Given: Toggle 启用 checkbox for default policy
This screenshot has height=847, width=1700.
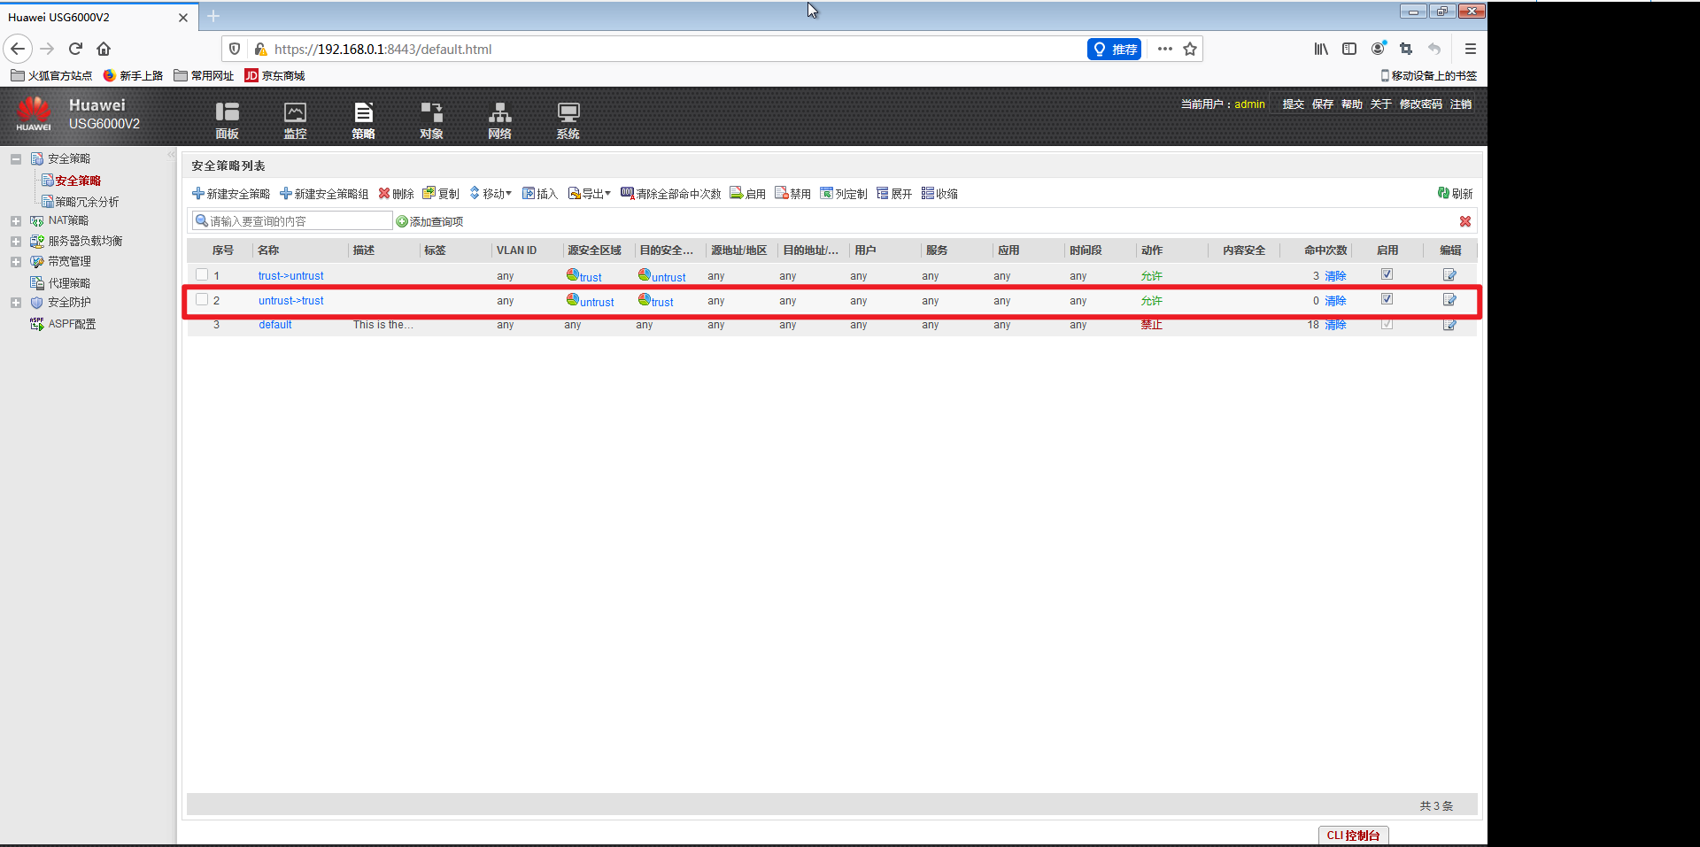Looking at the screenshot, I should coord(1387,324).
